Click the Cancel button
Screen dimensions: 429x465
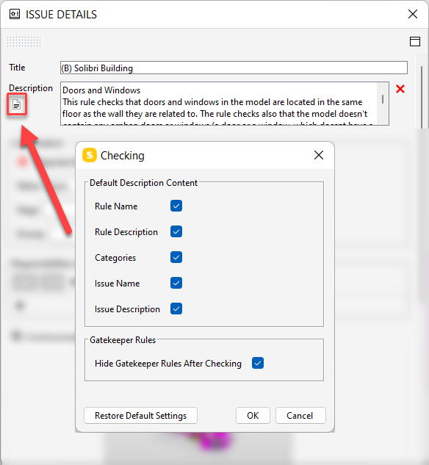click(x=300, y=416)
